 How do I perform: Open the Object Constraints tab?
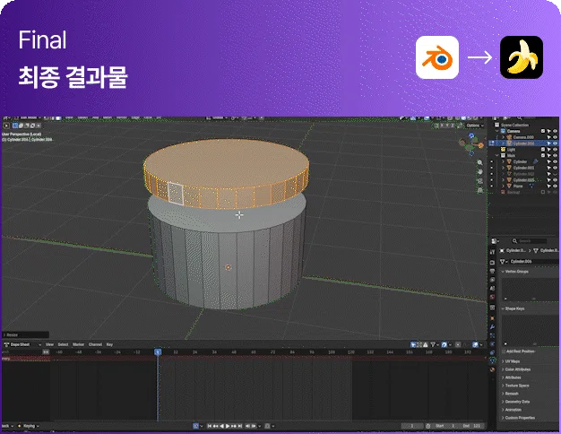492,352
